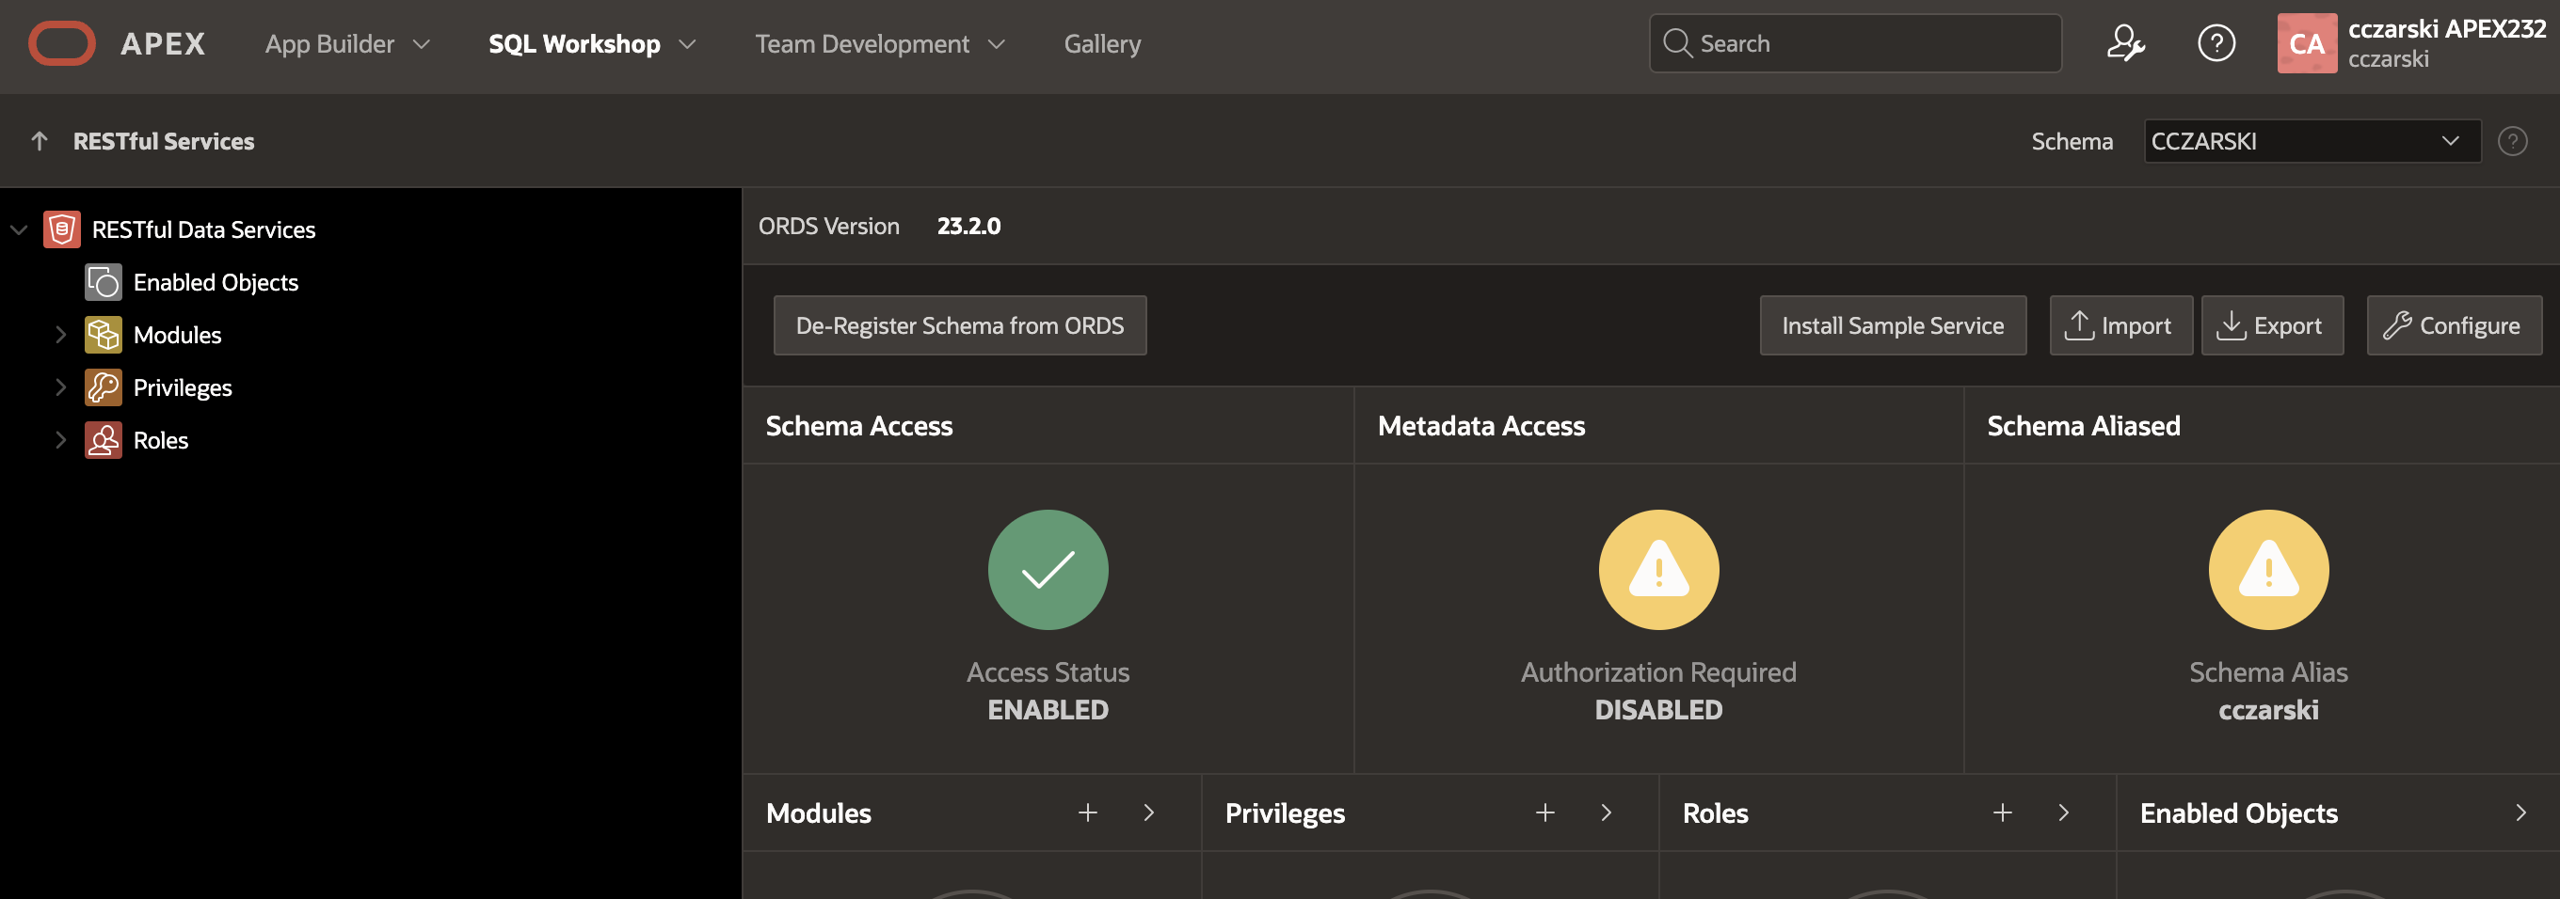
Task: Click the Install Sample Service button
Action: [x=1891, y=325]
